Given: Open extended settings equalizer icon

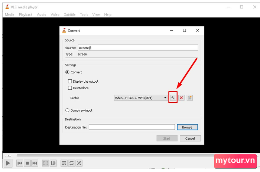Looking at the screenshot, I should pos(53,163).
